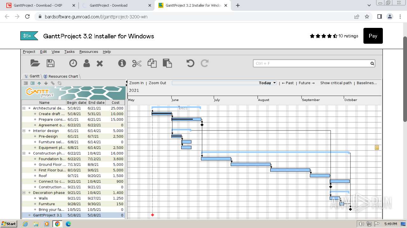Select the Foundation building Gantt bar
This screenshot has width=407, height=228.
[x=216, y=159]
